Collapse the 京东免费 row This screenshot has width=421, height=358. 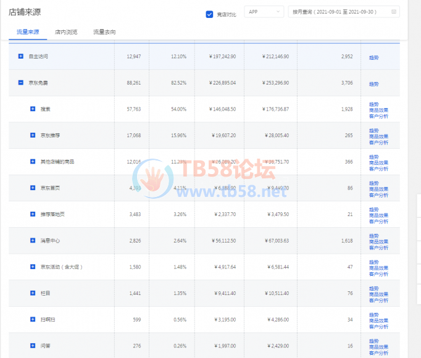(x=20, y=83)
